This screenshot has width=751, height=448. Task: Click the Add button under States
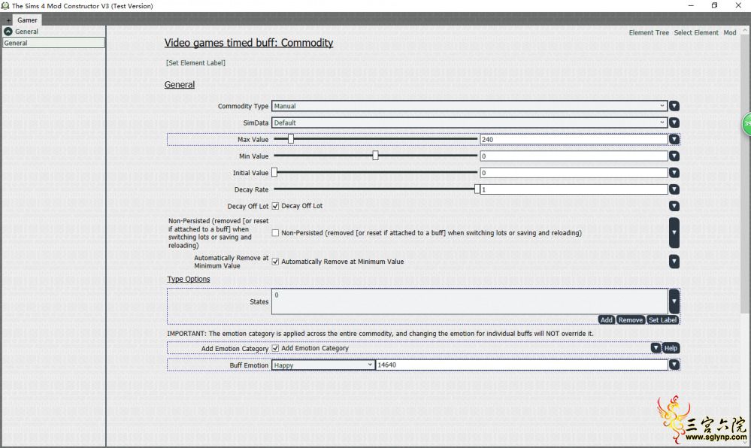607,320
